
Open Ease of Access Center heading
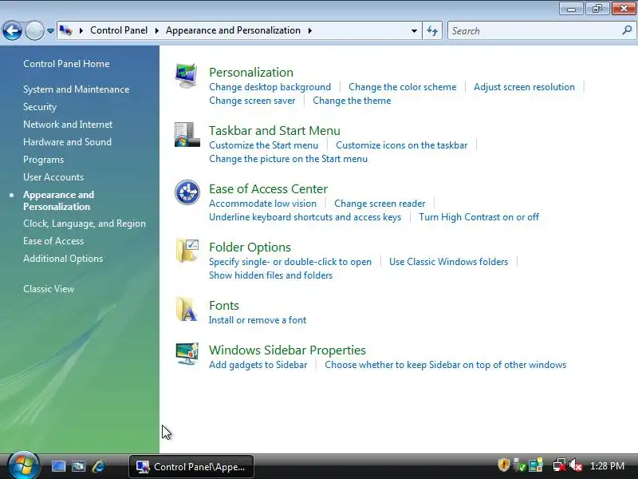click(x=268, y=188)
